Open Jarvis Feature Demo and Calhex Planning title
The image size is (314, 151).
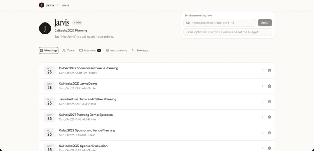(88, 99)
